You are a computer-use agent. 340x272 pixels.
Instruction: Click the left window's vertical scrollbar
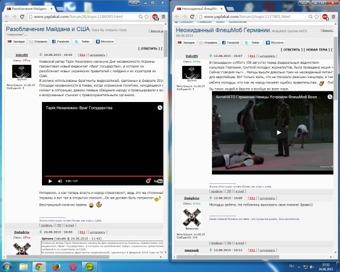click(166, 44)
